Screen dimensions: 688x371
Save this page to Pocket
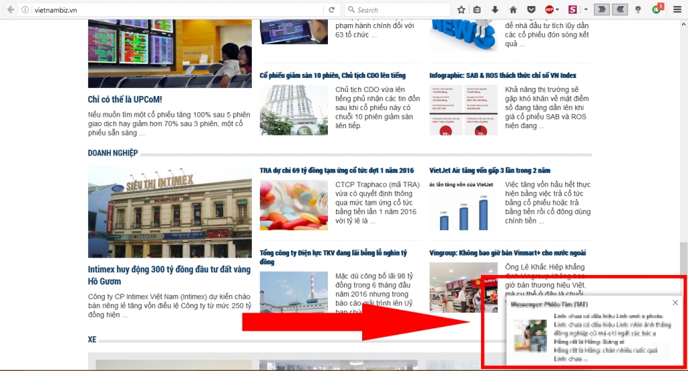pos(531,9)
